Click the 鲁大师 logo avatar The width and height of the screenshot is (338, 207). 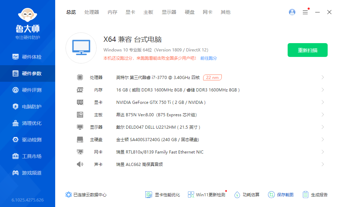[28, 15]
